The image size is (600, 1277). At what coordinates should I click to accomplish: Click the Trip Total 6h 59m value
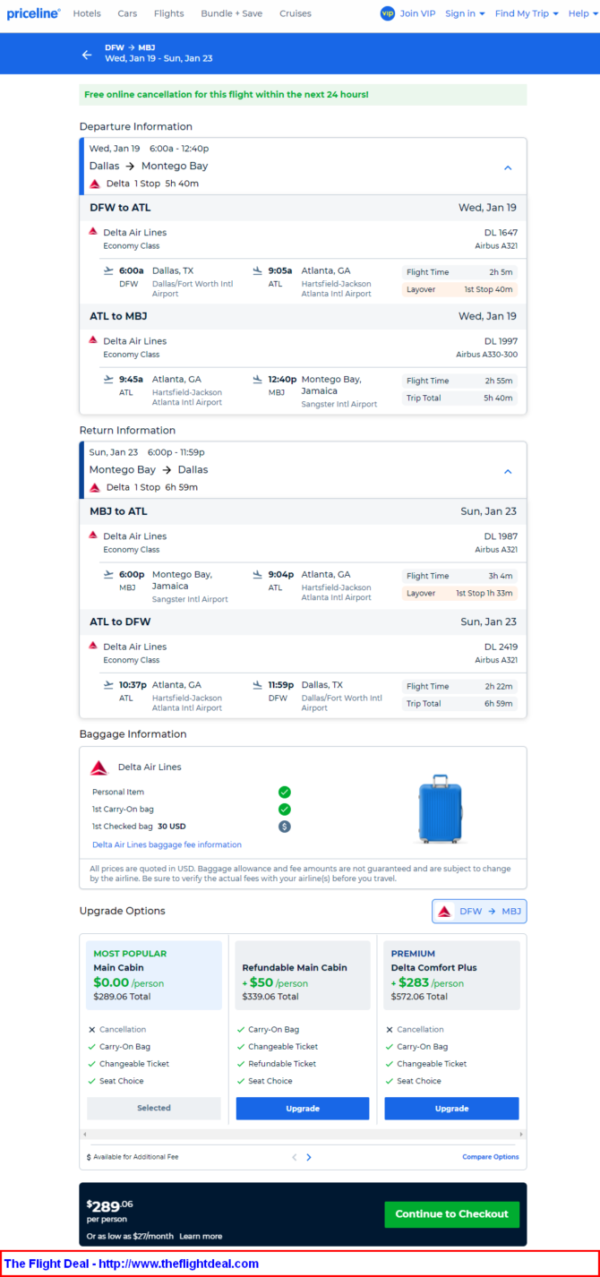(x=499, y=704)
